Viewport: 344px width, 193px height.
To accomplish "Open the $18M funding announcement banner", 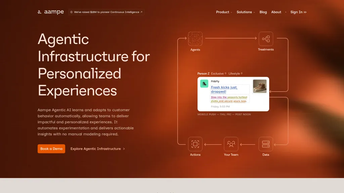I will point(106,12).
